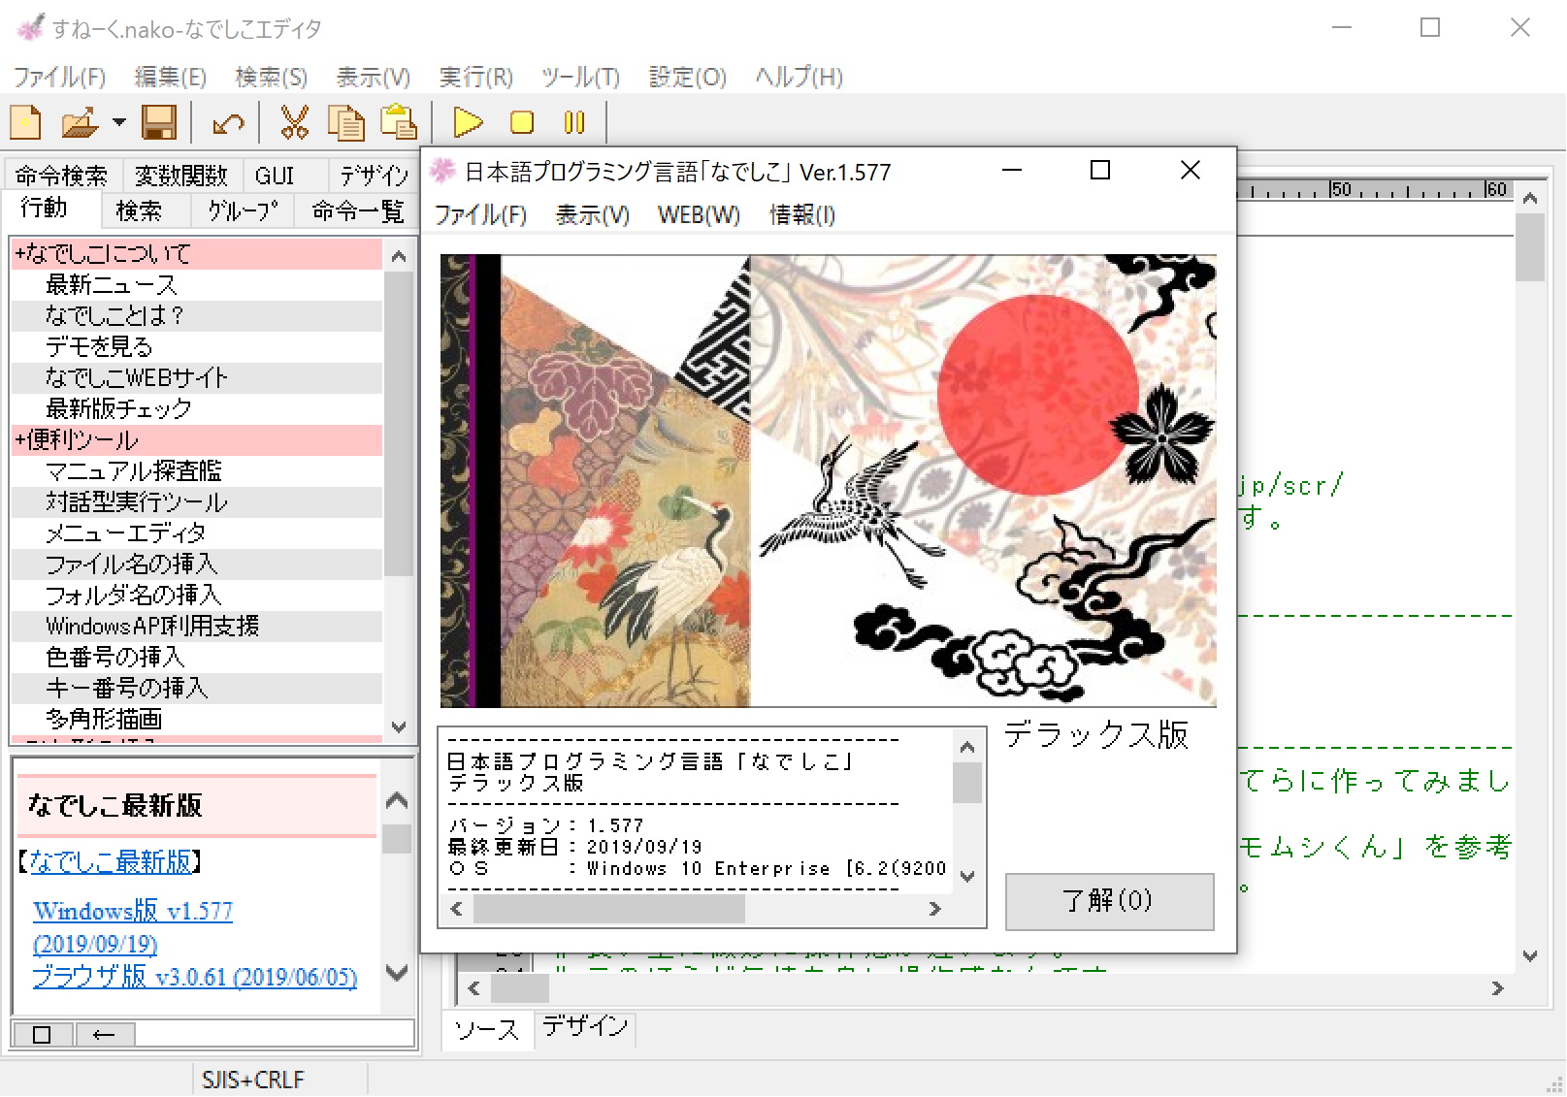Click the Save floppy disk icon

159,122
